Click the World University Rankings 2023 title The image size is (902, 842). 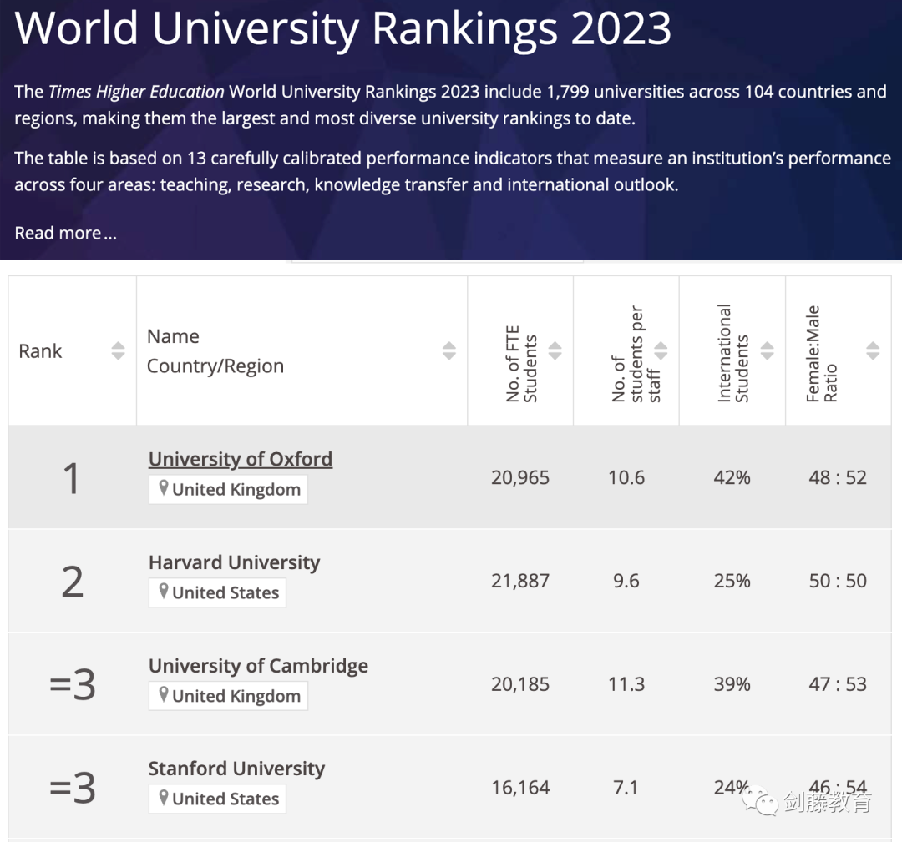[x=343, y=28]
